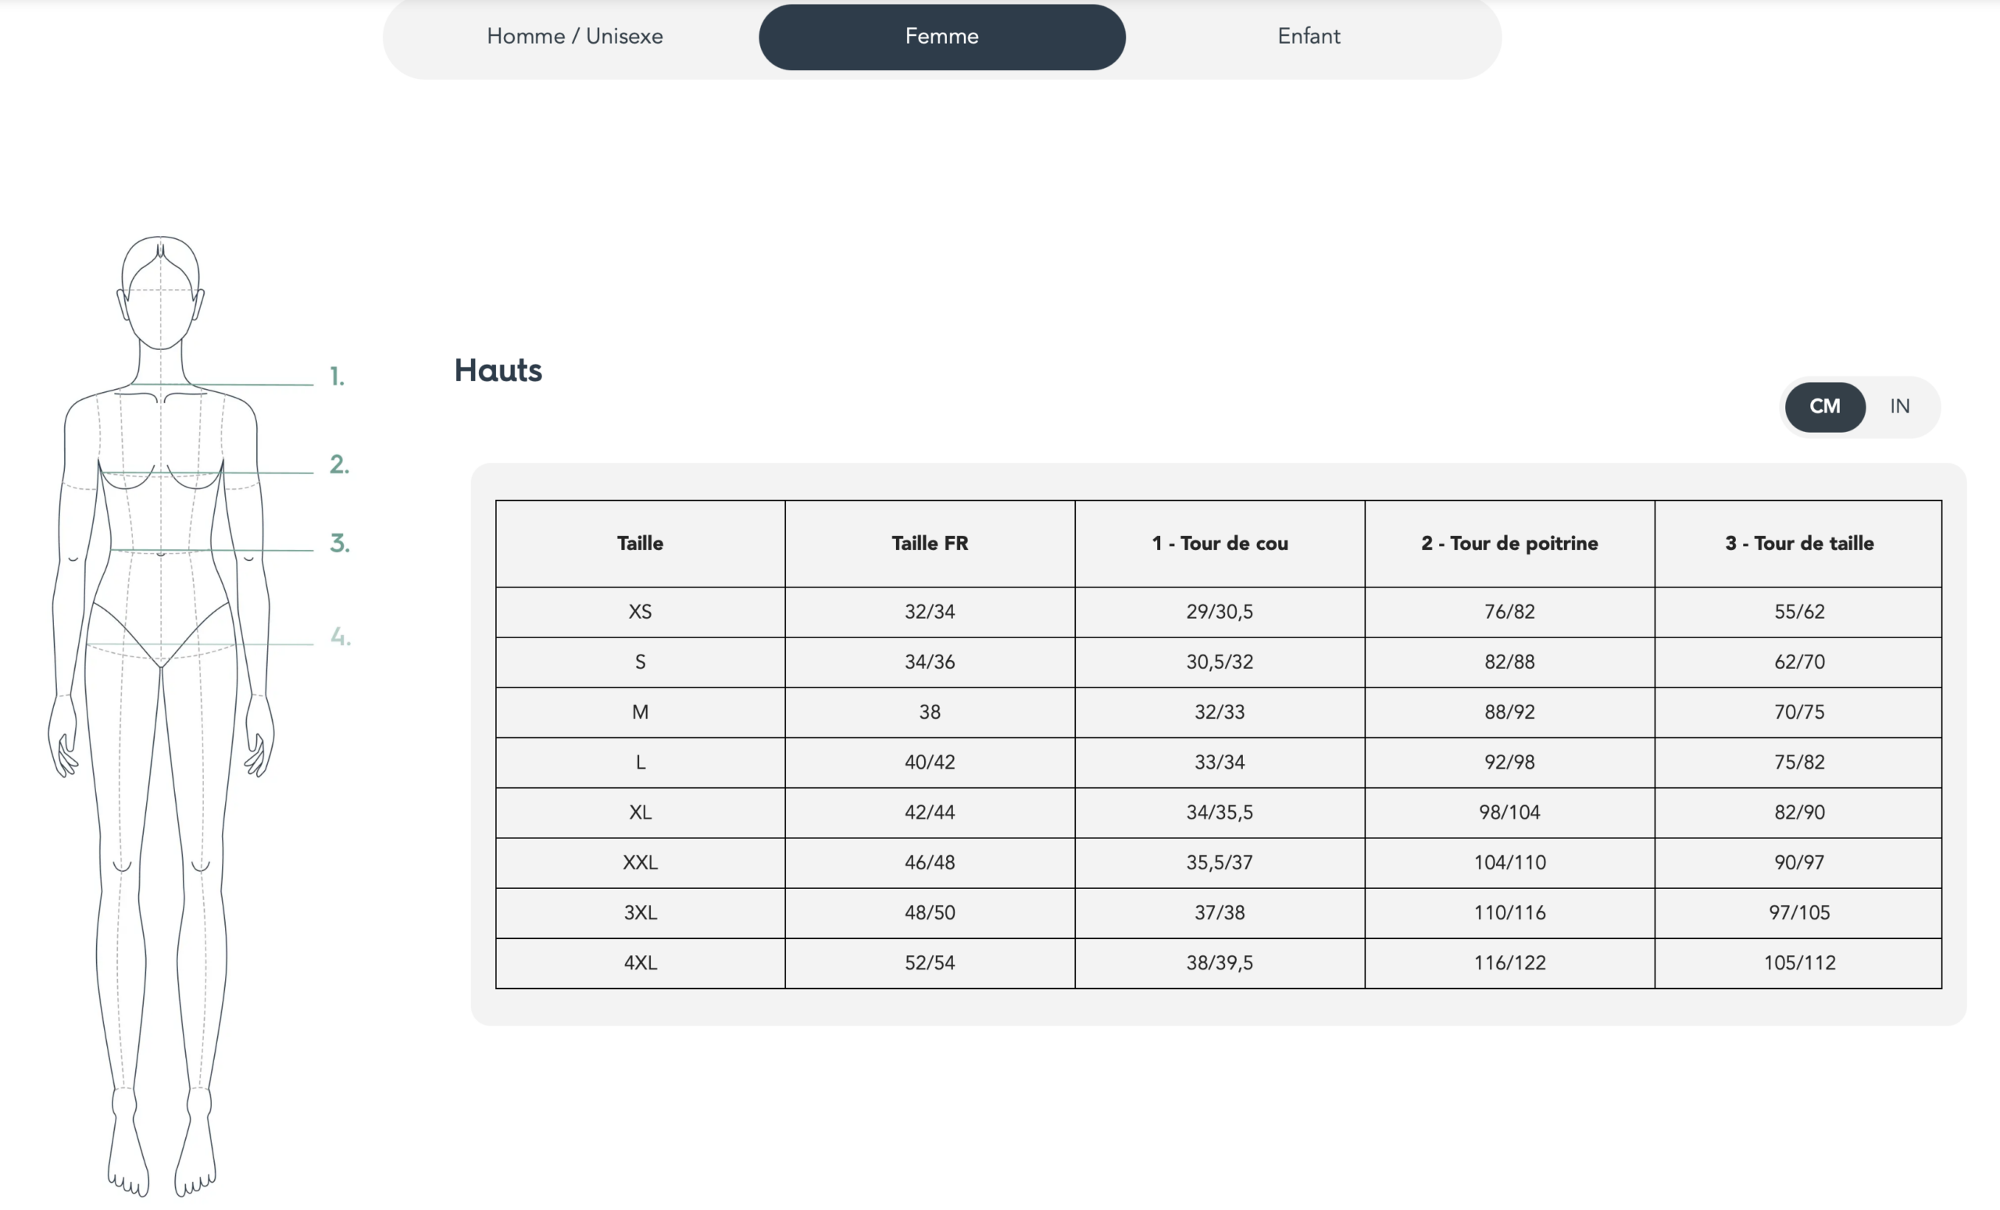Screen dimensions: 2000x1210
Task: Click measurement marker number 2 on body diagram
Action: 339,464
